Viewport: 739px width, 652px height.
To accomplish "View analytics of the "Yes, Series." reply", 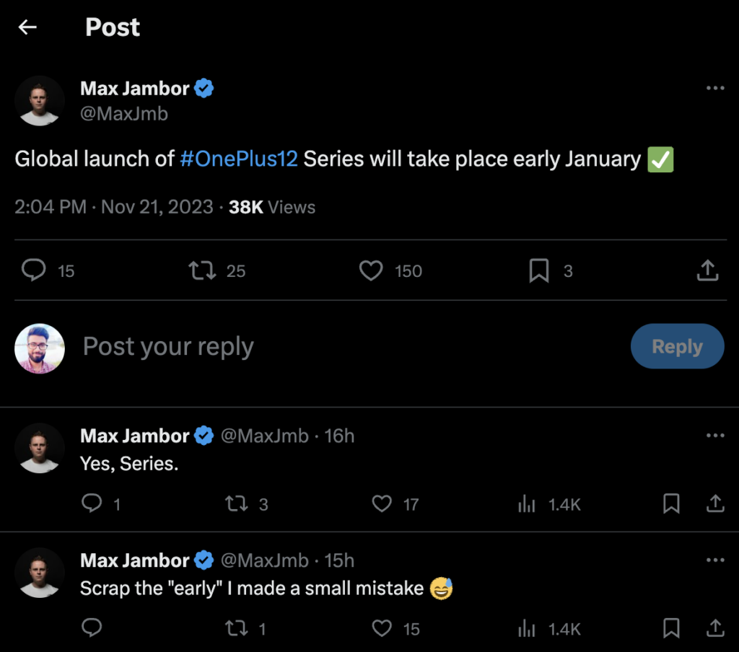I will (527, 504).
